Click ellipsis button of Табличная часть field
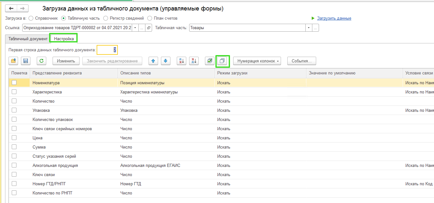 pyautogui.click(x=316, y=28)
